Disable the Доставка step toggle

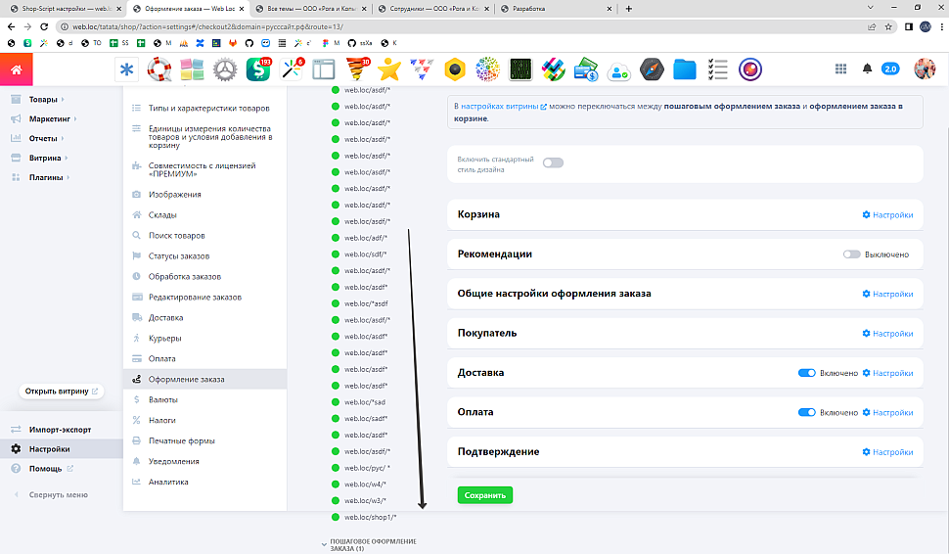807,373
